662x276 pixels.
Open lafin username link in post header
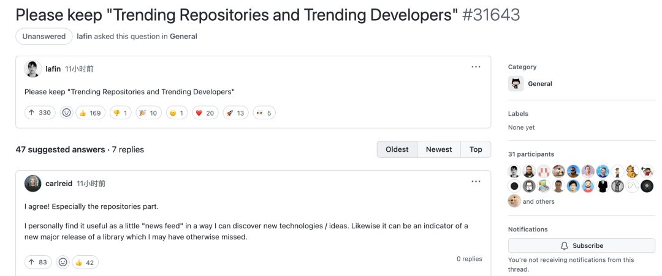point(53,69)
